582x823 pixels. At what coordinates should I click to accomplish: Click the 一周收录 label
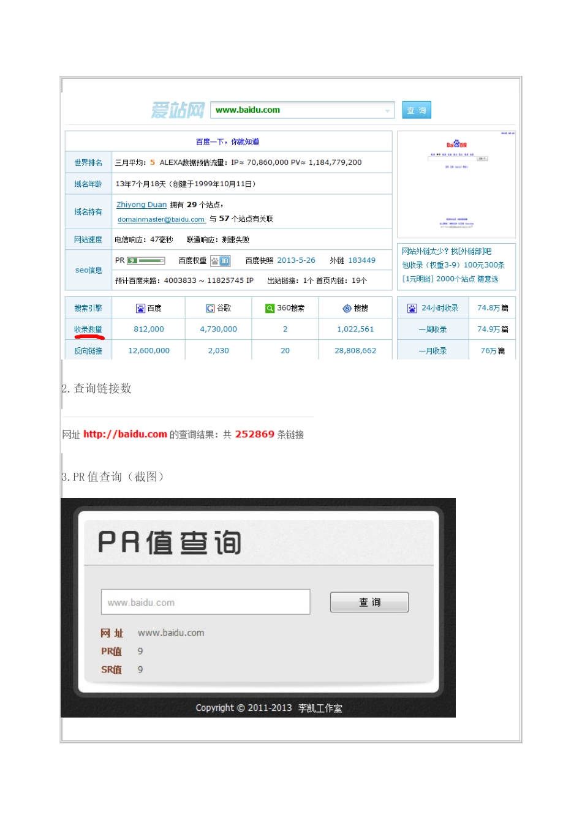(x=433, y=329)
